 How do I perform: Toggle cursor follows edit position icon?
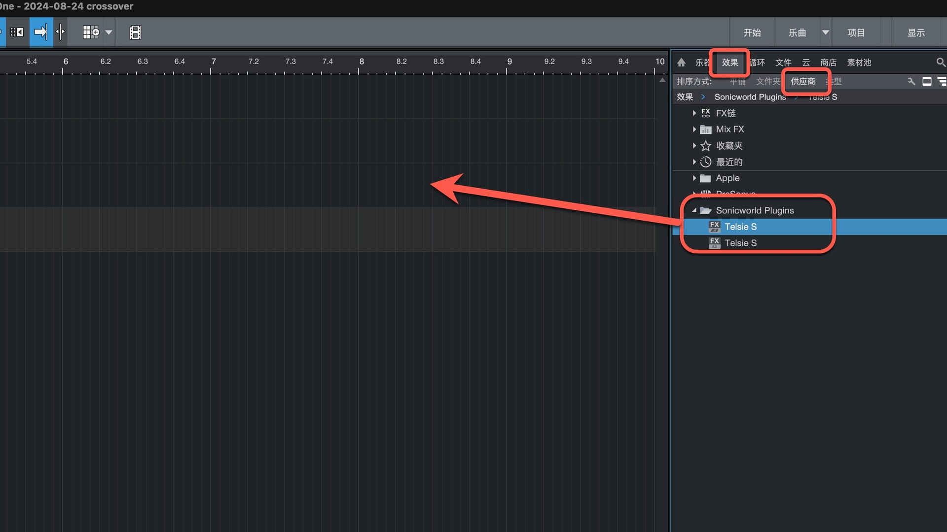tap(60, 33)
